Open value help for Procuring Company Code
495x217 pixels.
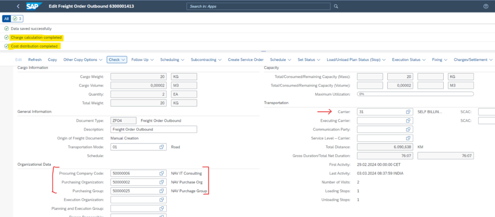coord(162,173)
